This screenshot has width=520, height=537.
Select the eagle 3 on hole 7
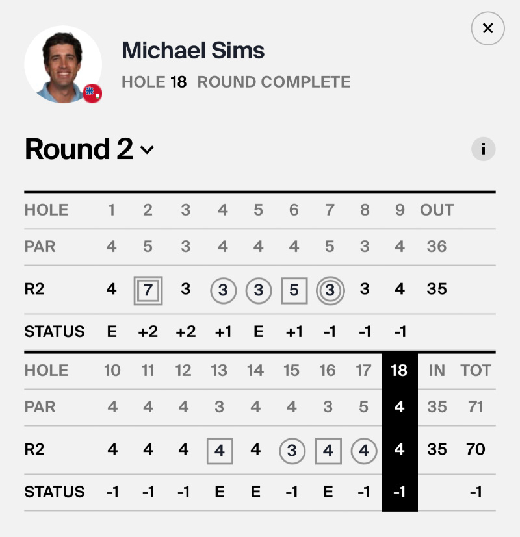point(330,290)
